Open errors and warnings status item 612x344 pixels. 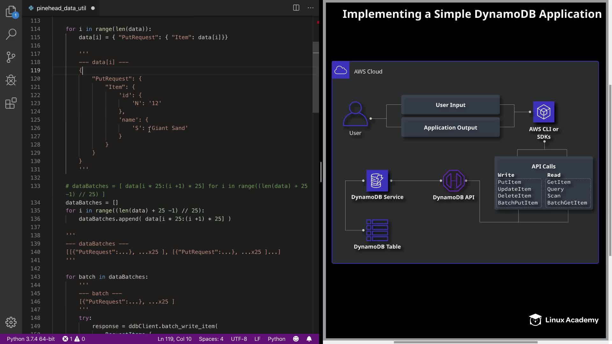[74, 339]
